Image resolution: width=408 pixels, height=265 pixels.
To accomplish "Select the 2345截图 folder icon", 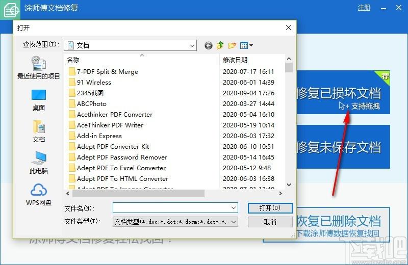I will [x=72, y=93].
